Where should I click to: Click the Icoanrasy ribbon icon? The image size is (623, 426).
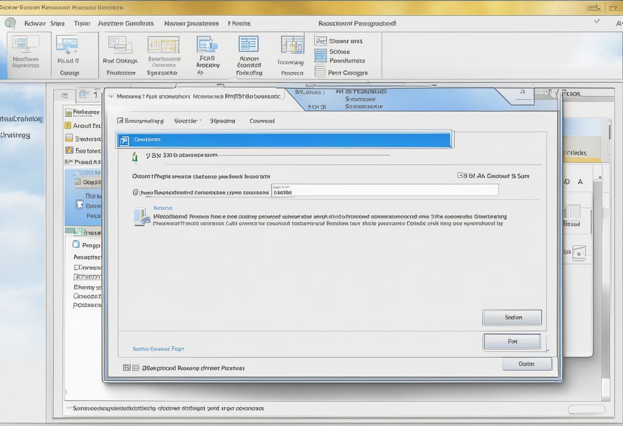292,45
